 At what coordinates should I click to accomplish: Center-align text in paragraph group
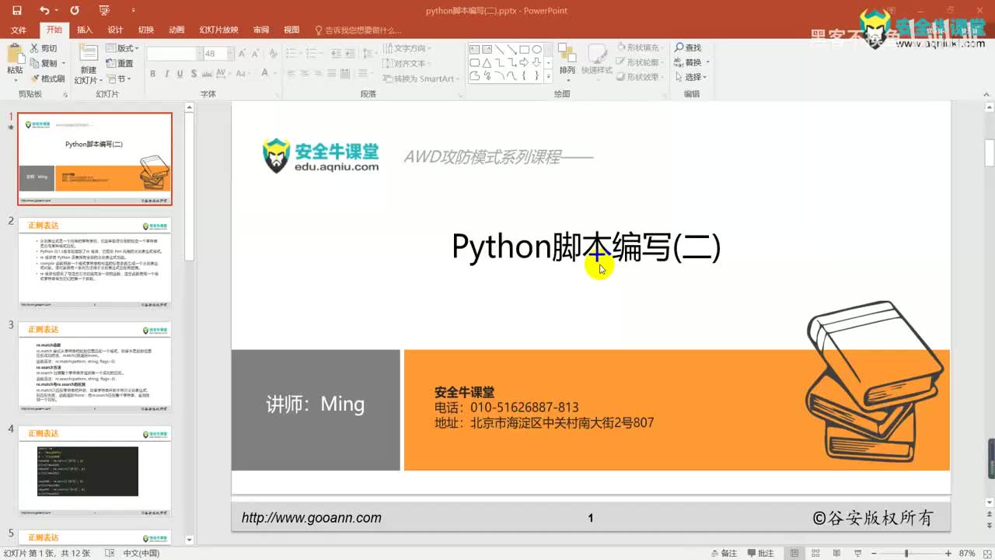pos(305,75)
